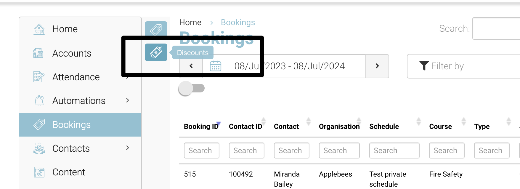Expand the Automations submenu chevron
Screen dimensions: 520x189
click(x=128, y=100)
